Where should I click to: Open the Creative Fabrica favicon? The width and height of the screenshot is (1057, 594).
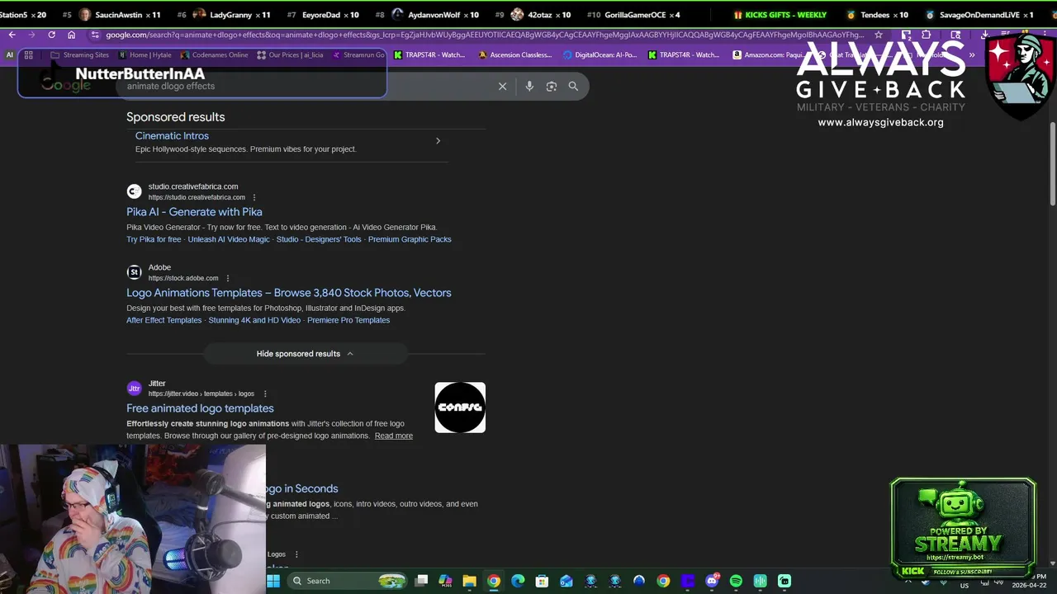click(134, 191)
